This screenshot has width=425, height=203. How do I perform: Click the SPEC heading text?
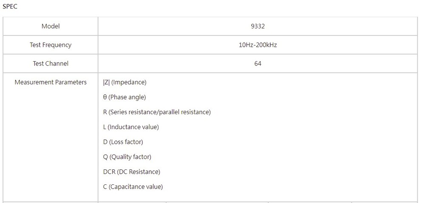[x=10, y=7]
